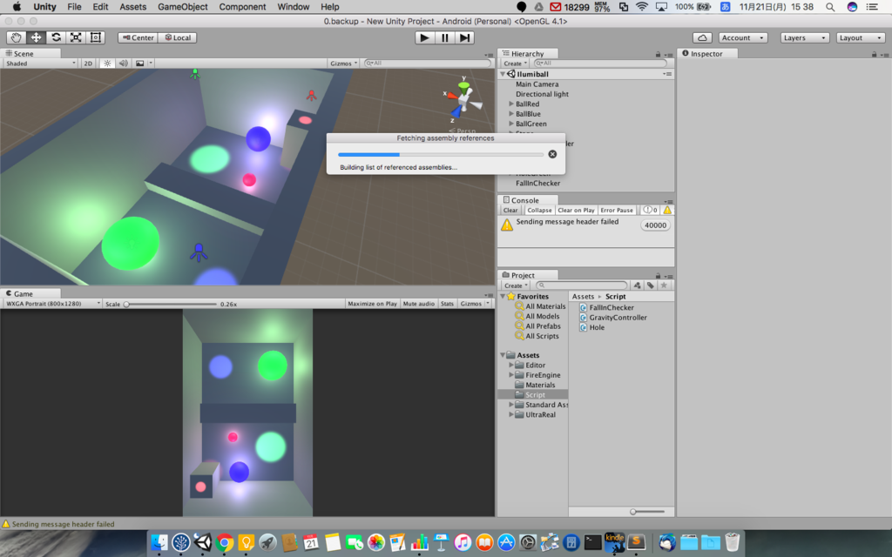Collapse the Assets folder tree
Image resolution: width=892 pixels, height=557 pixels.
click(503, 355)
